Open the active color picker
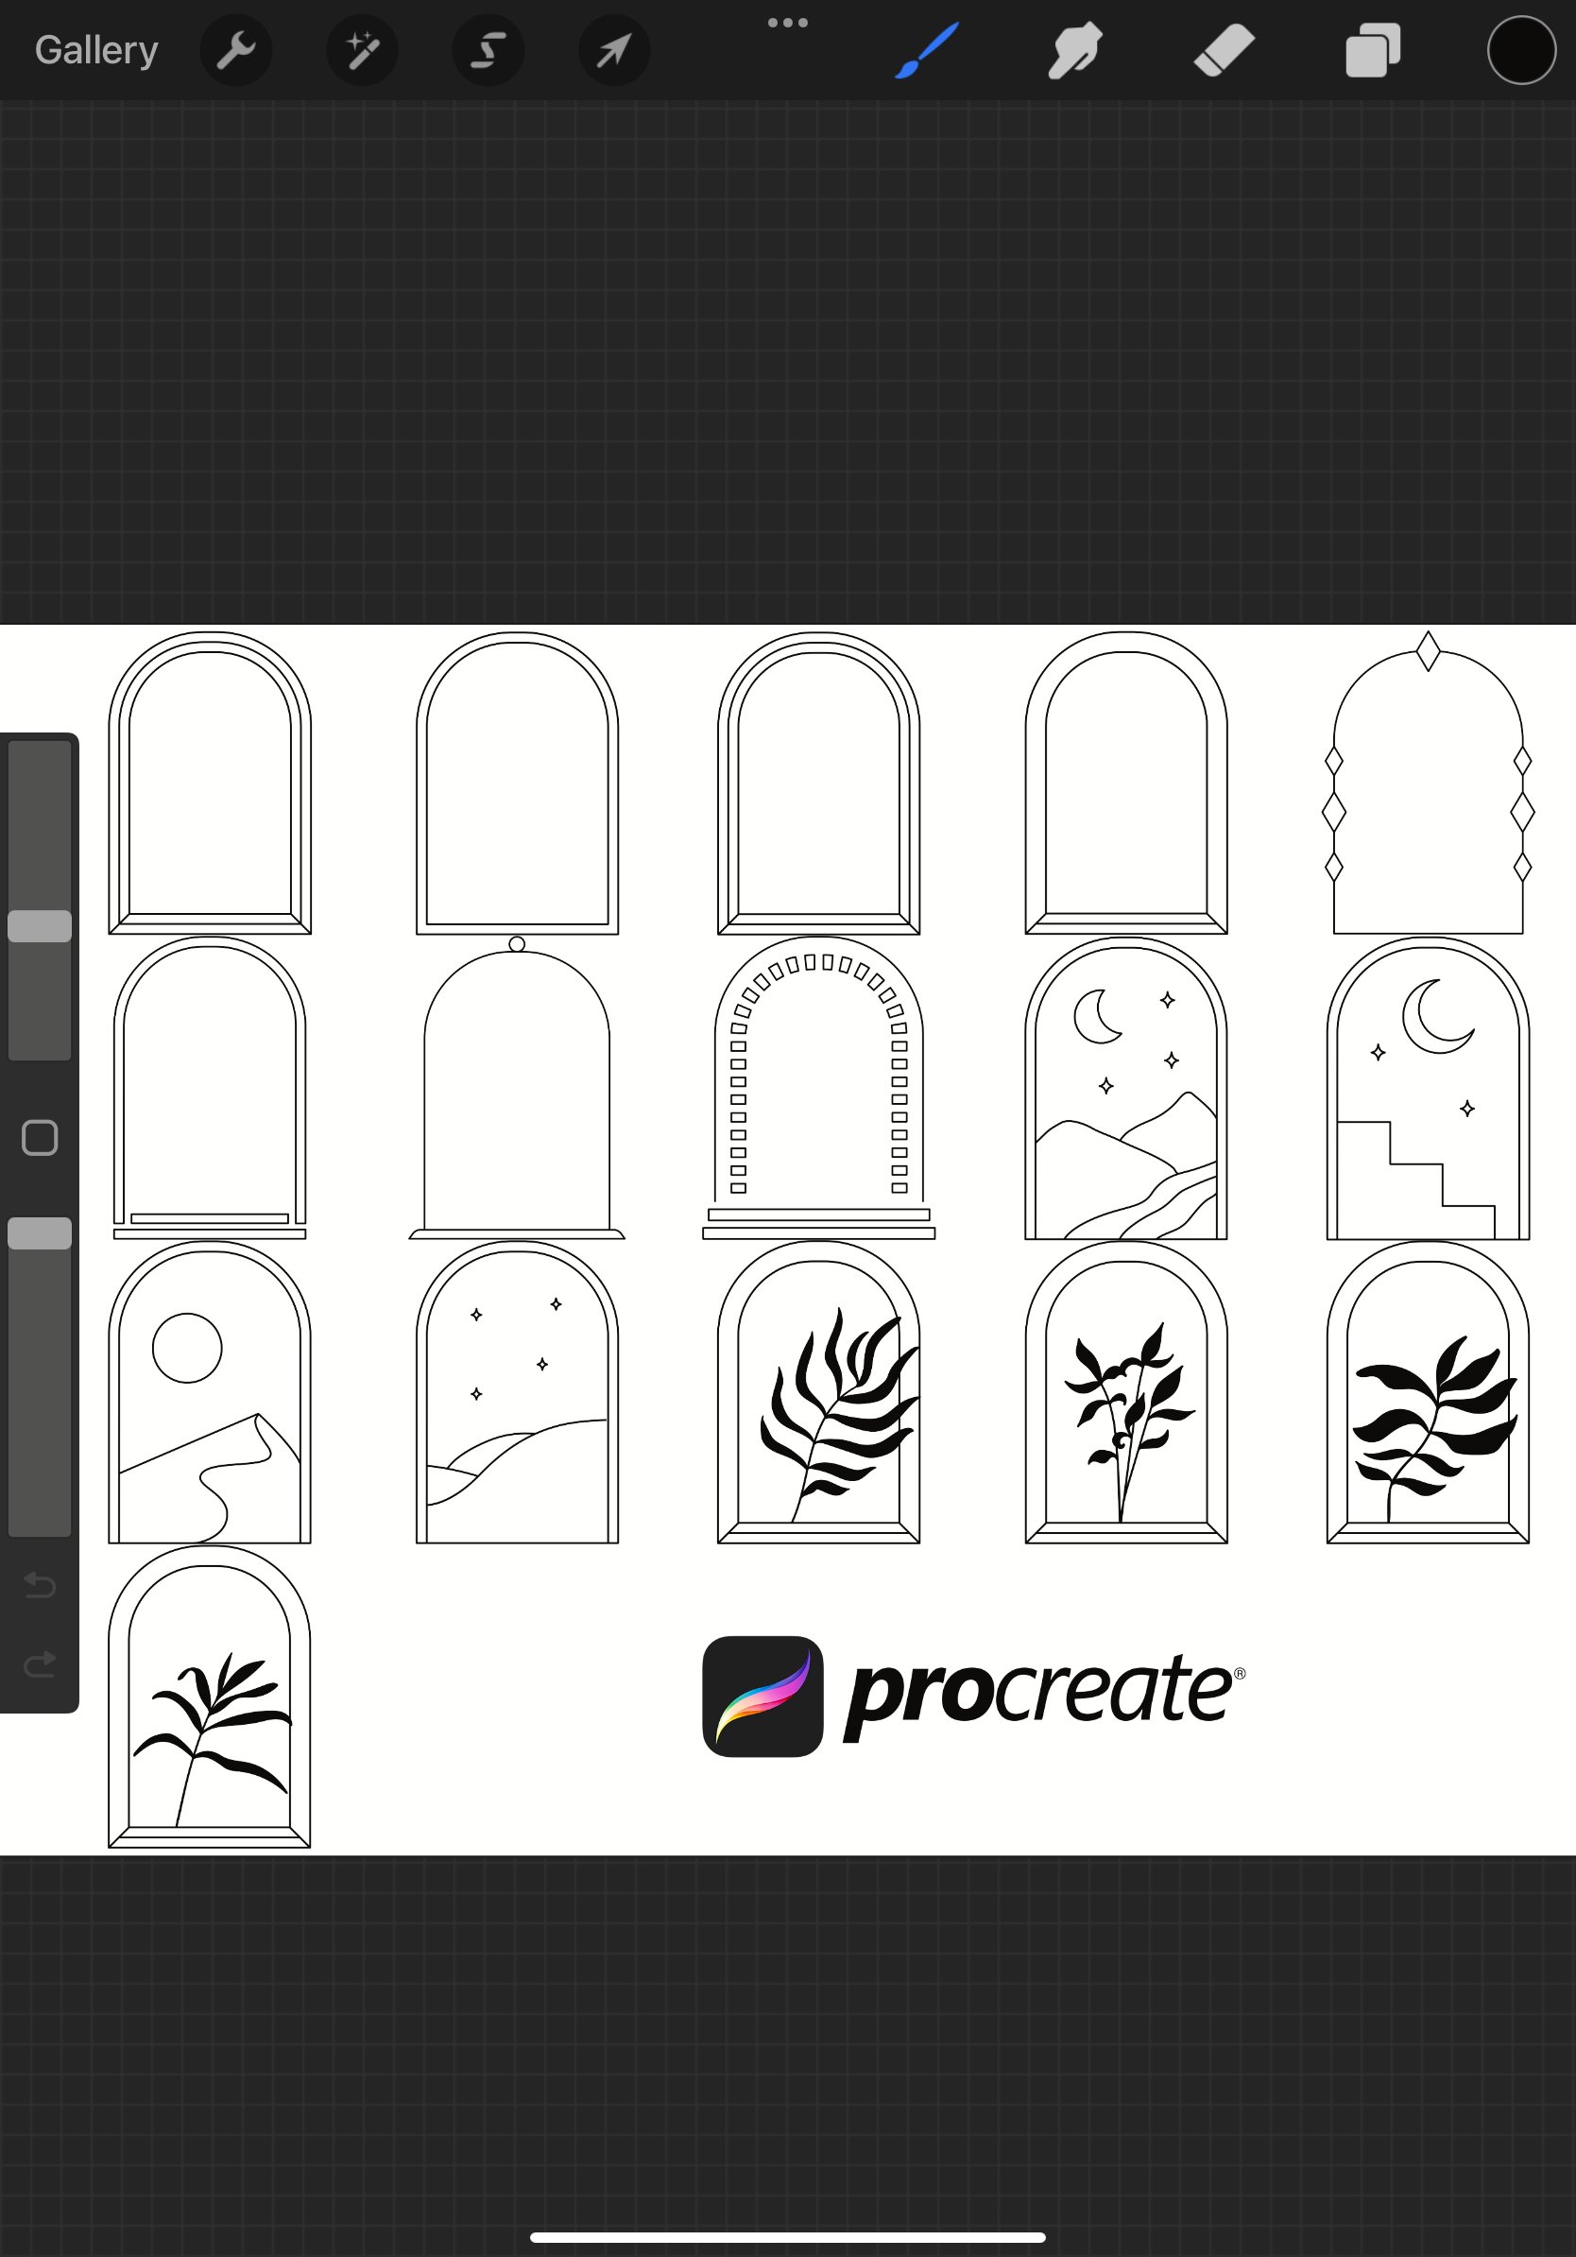The width and height of the screenshot is (1576, 2257). pyautogui.click(x=1521, y=50)
